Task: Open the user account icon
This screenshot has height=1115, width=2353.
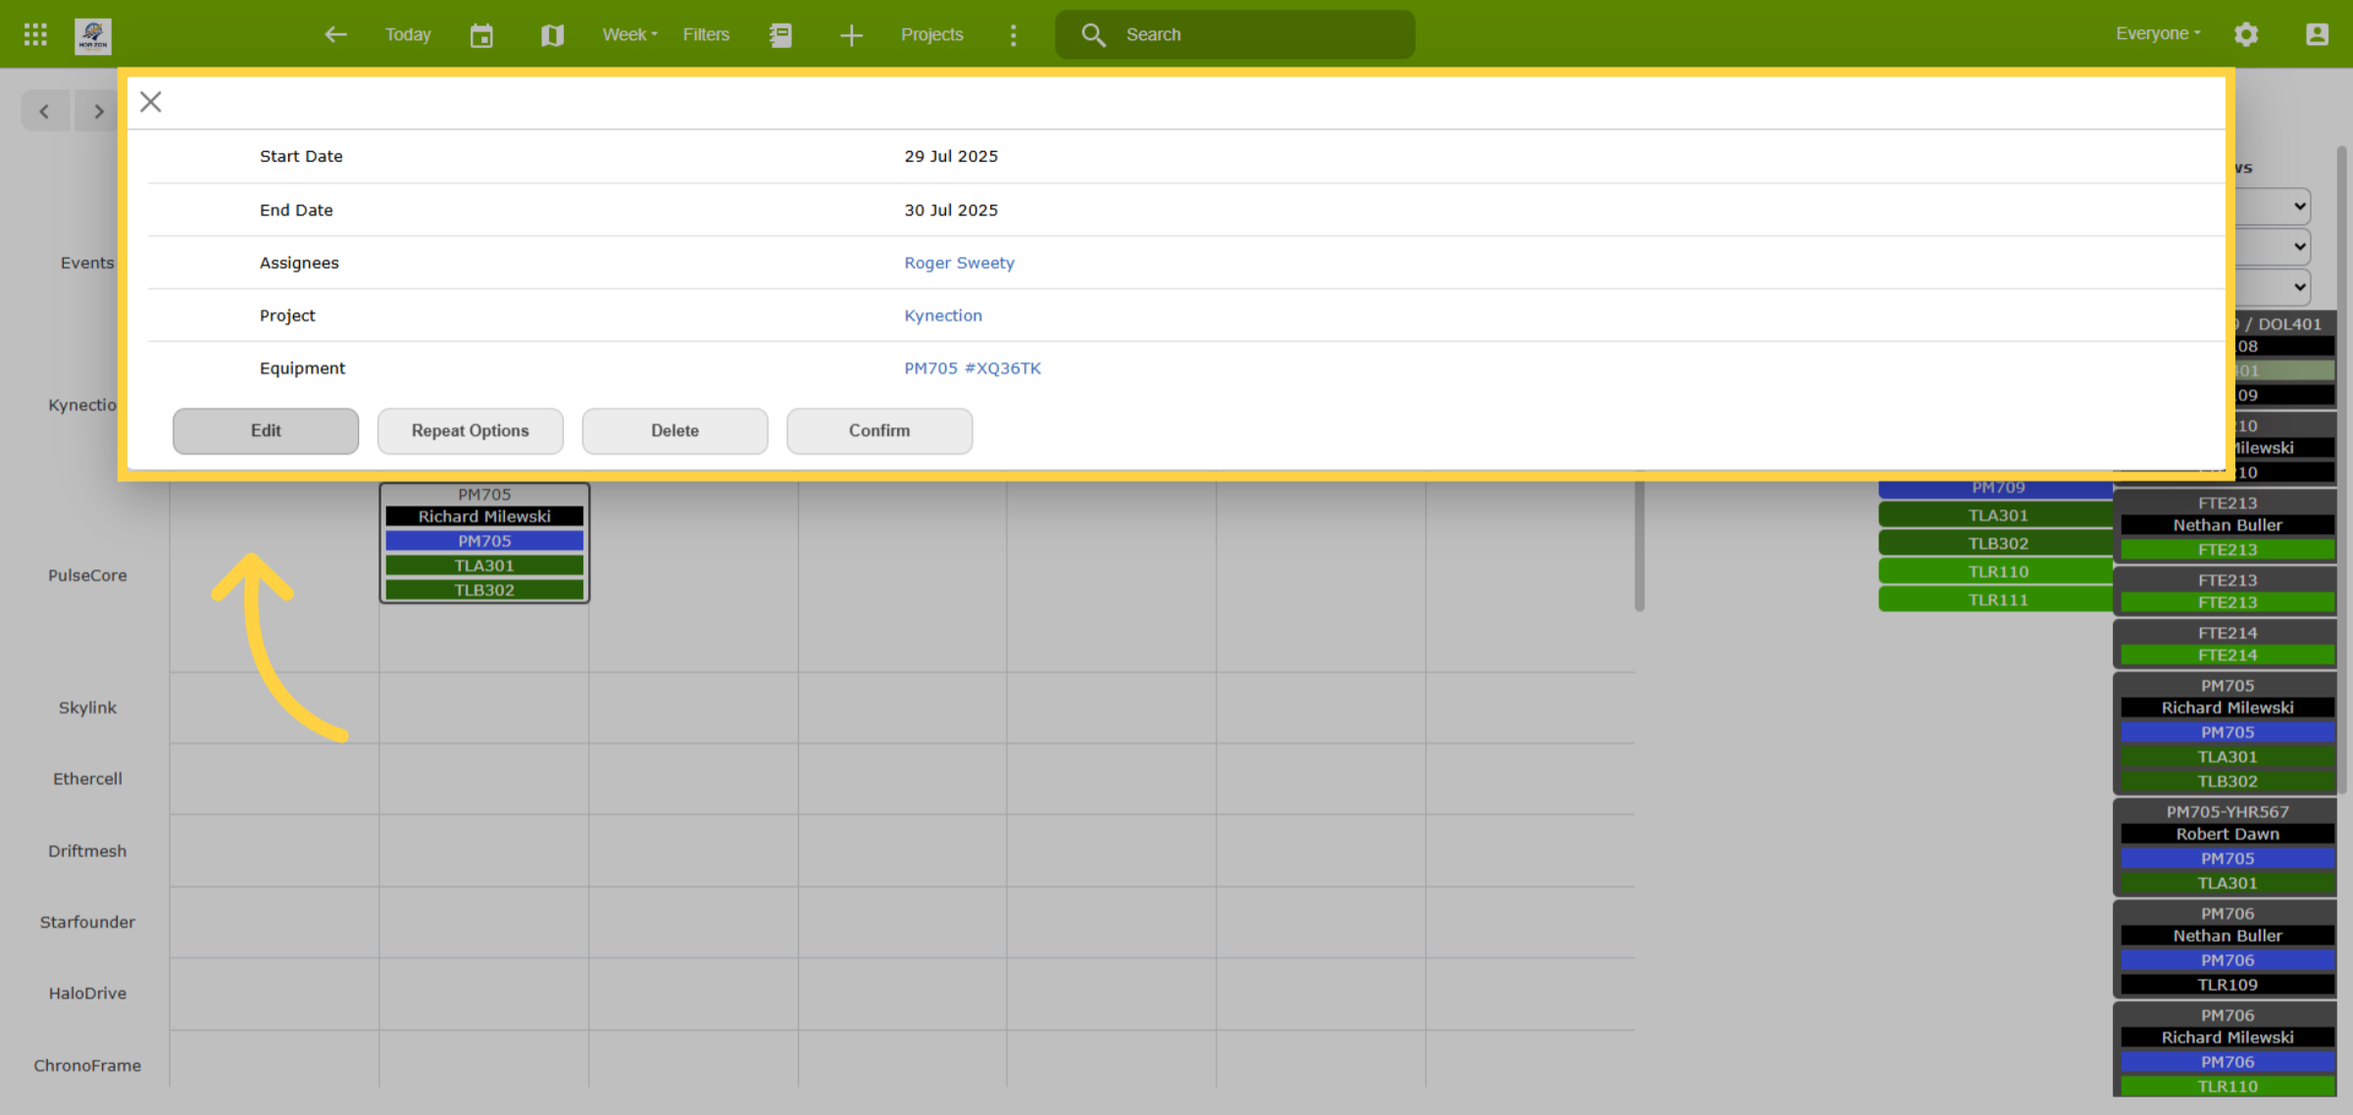Action: click(x=2317, y=34)
